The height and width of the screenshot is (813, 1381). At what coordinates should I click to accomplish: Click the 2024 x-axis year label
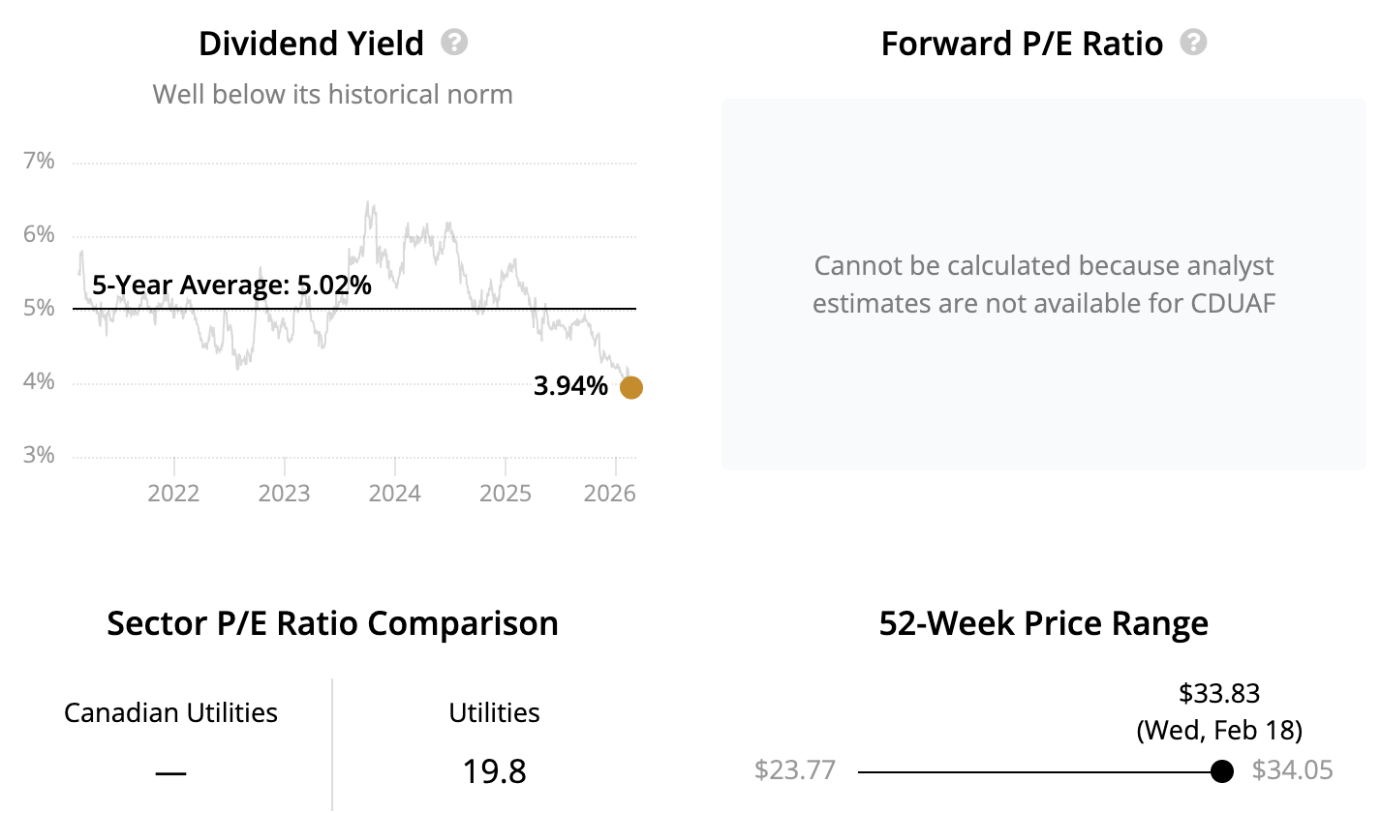pos(395,494)
